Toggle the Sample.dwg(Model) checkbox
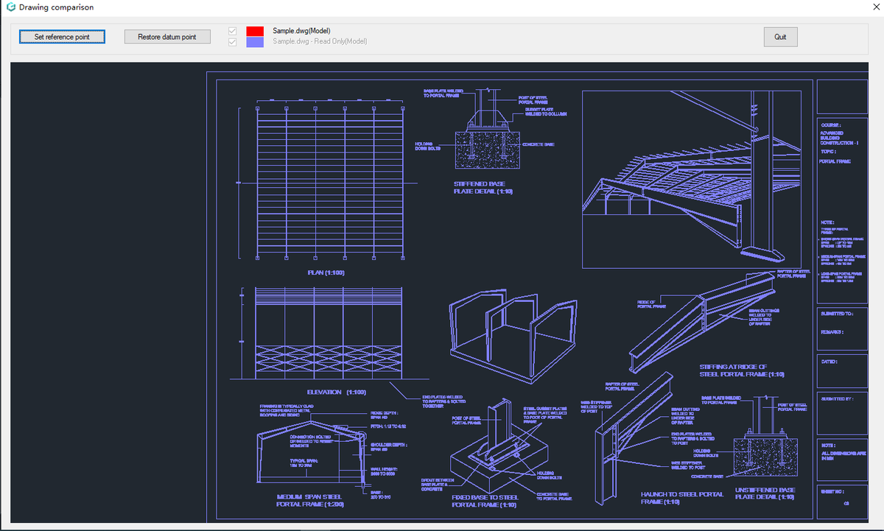The image size is (884, 531). [x=233, y=31]
